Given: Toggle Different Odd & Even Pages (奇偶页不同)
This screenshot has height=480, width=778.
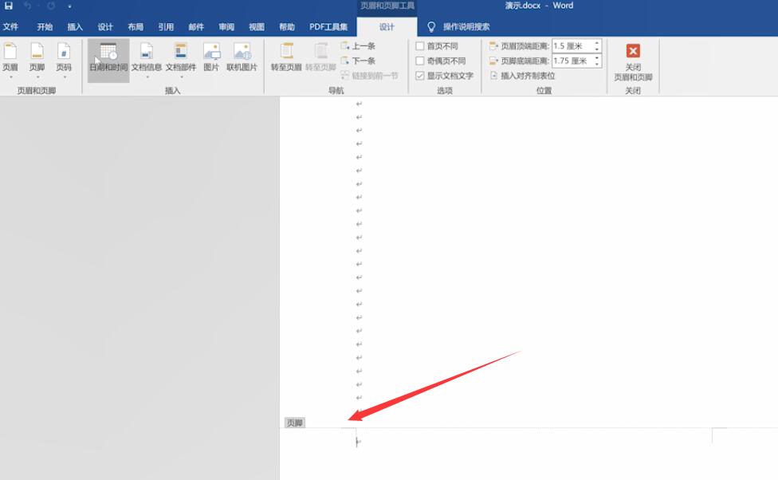Looking at the screenshot, I should pos(420,61).
